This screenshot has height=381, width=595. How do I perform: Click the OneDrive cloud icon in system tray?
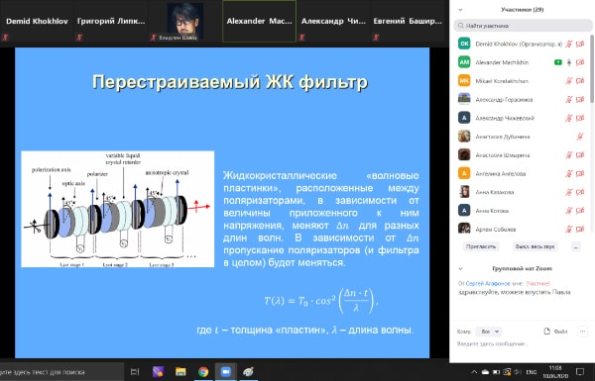(x=485, y=372)
